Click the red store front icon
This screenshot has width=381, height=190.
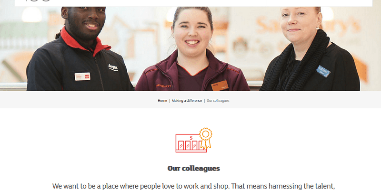tap(191, 143)
